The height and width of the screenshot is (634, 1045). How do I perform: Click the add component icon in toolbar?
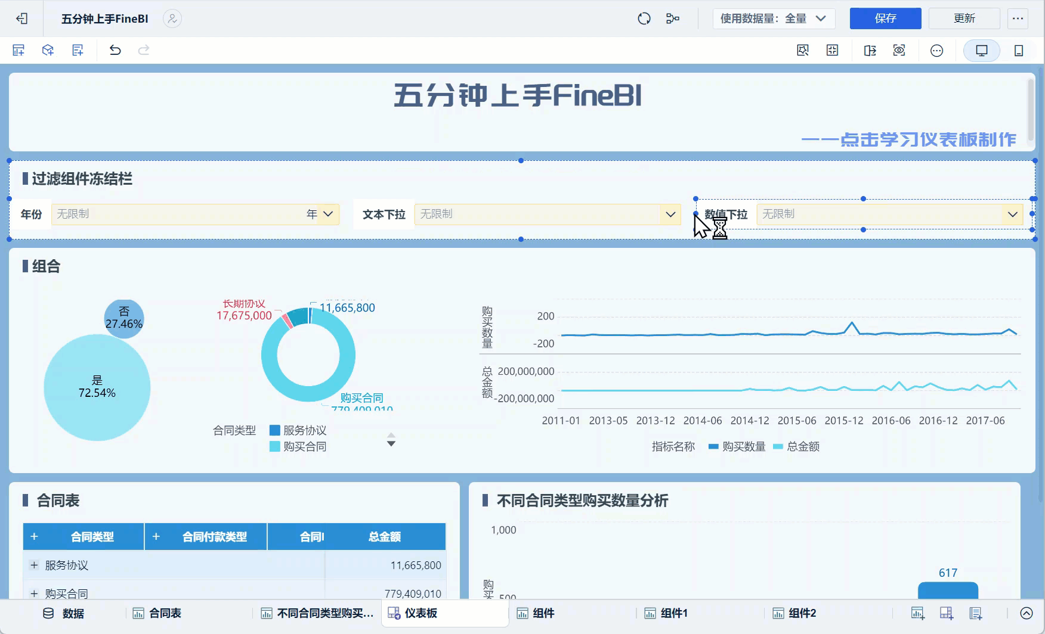click(x=18, y=51)
